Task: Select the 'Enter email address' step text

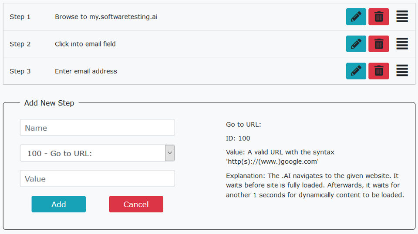Action: click(86, 71)
